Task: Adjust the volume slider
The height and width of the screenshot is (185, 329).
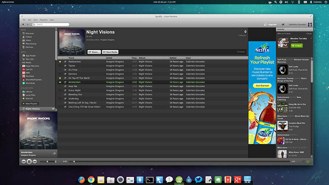Action: pyautogui.click(x=48, y=162)
